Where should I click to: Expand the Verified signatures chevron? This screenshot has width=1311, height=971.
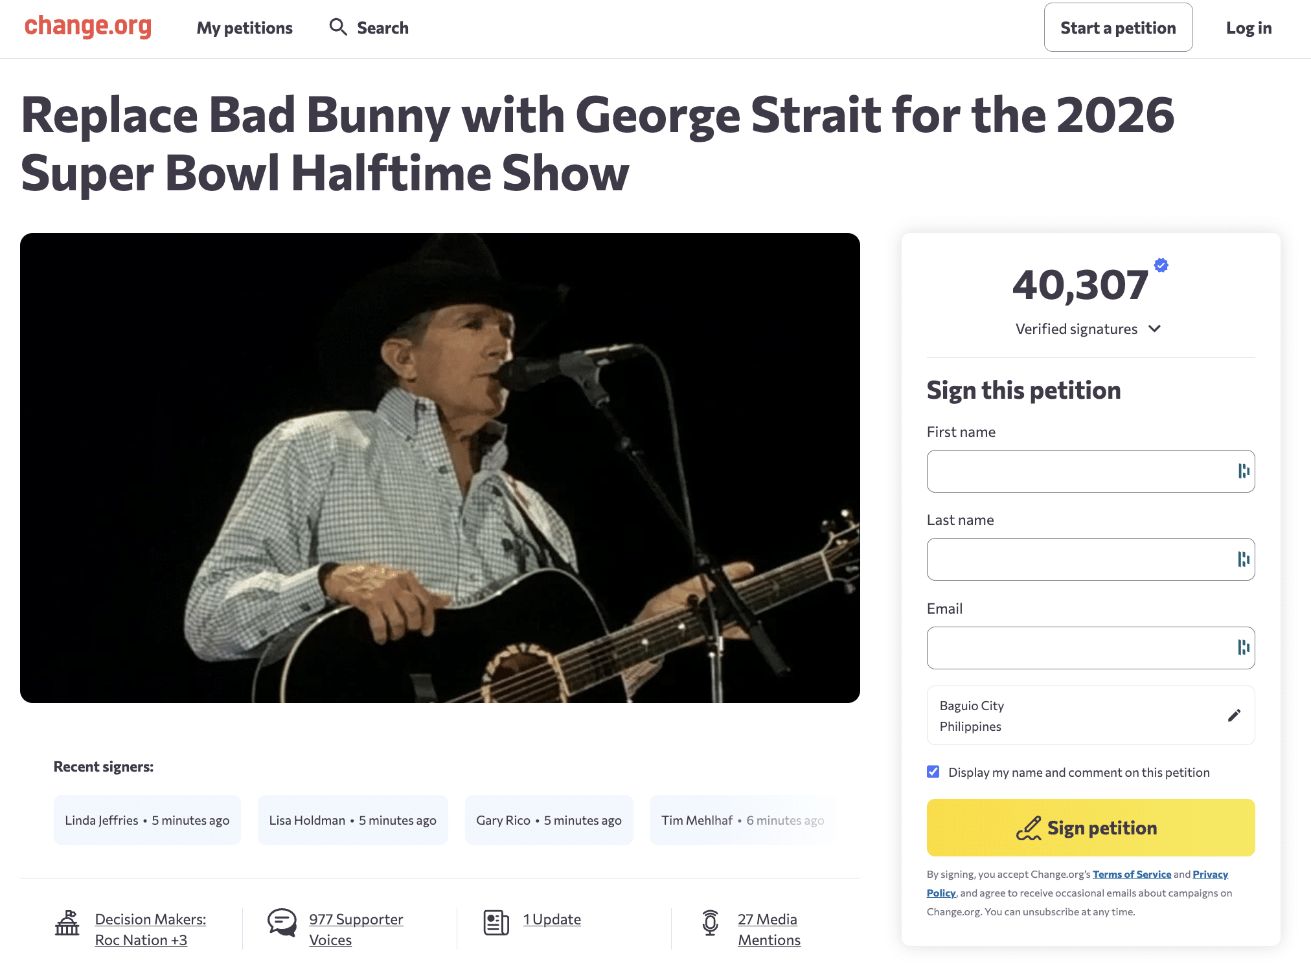tap(1154, 329)
